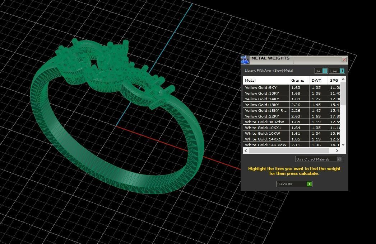Click the Library: Fifth Ave - (Slow)-Metal label
Screen dimensions: 376x244
click(269, 71)
